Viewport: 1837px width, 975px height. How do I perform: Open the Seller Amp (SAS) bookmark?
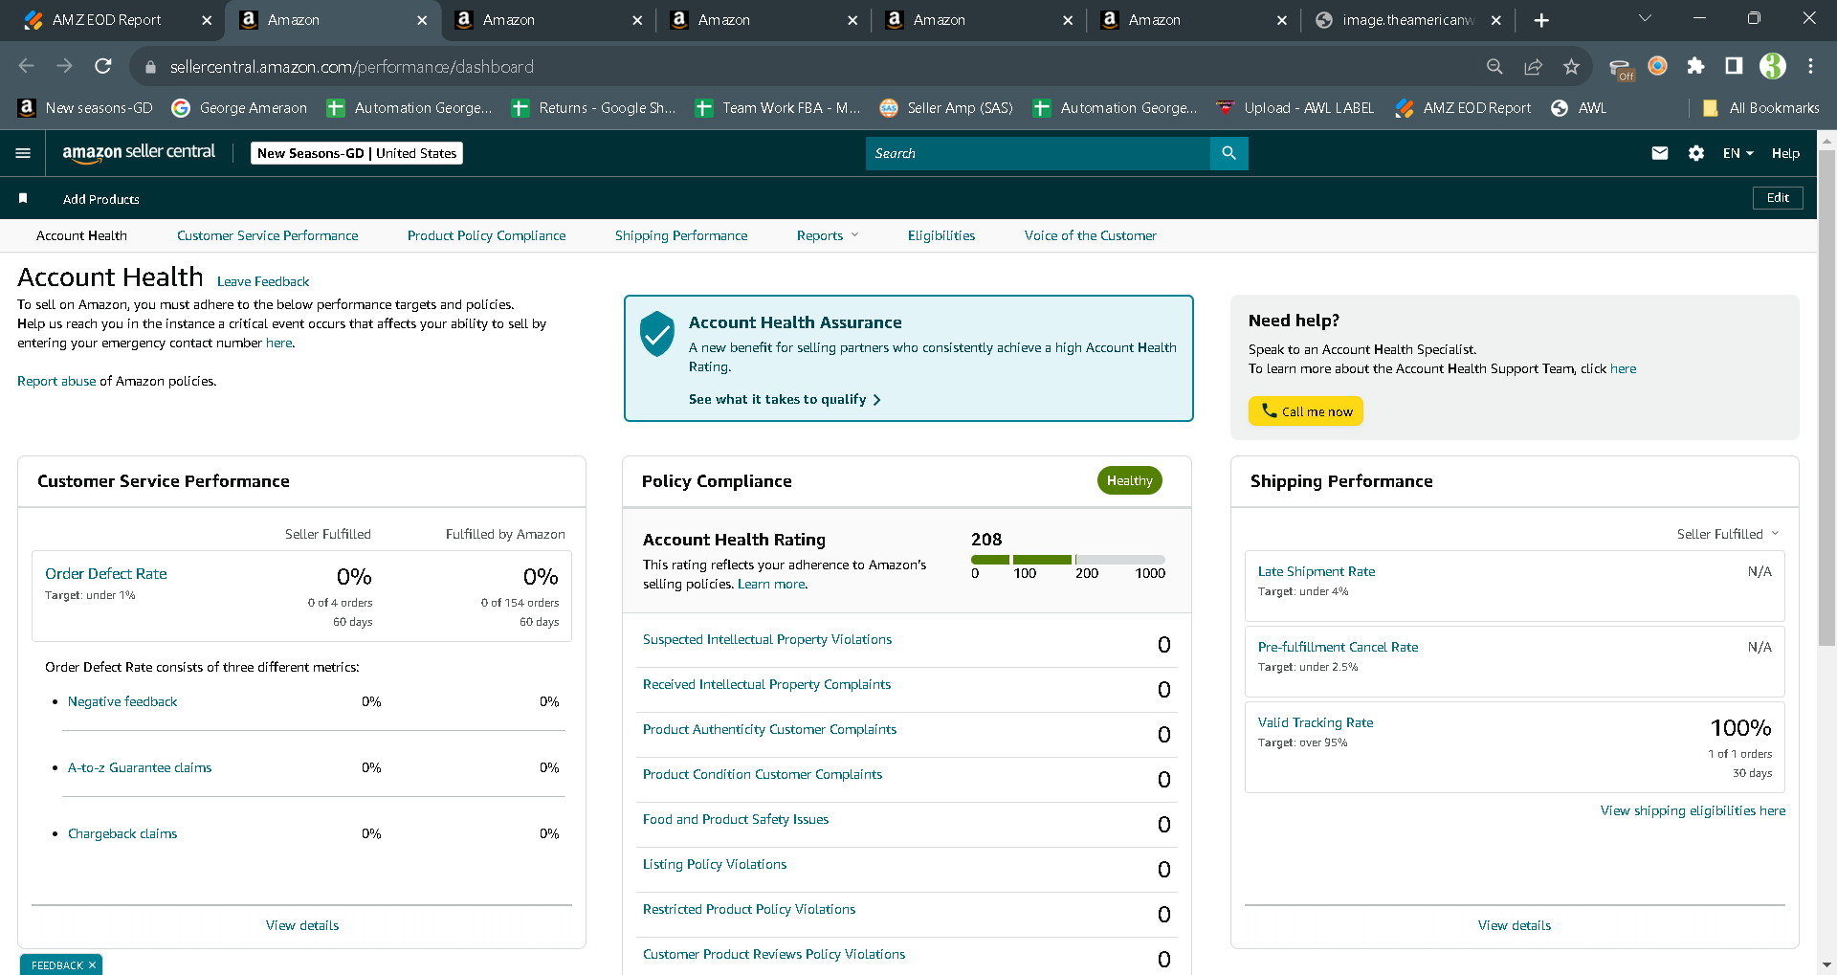point(946,108)
